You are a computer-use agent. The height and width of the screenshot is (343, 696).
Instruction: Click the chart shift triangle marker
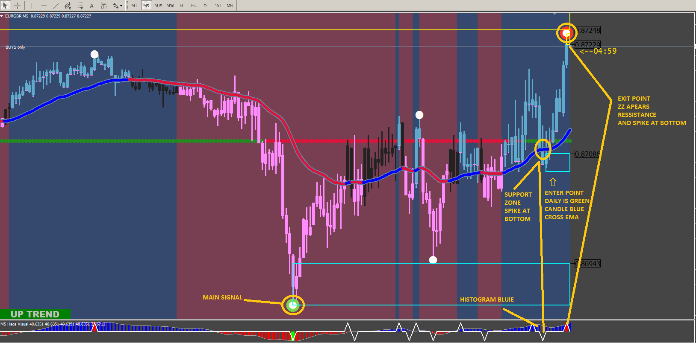pyautogui.click(x=555, y=14)
